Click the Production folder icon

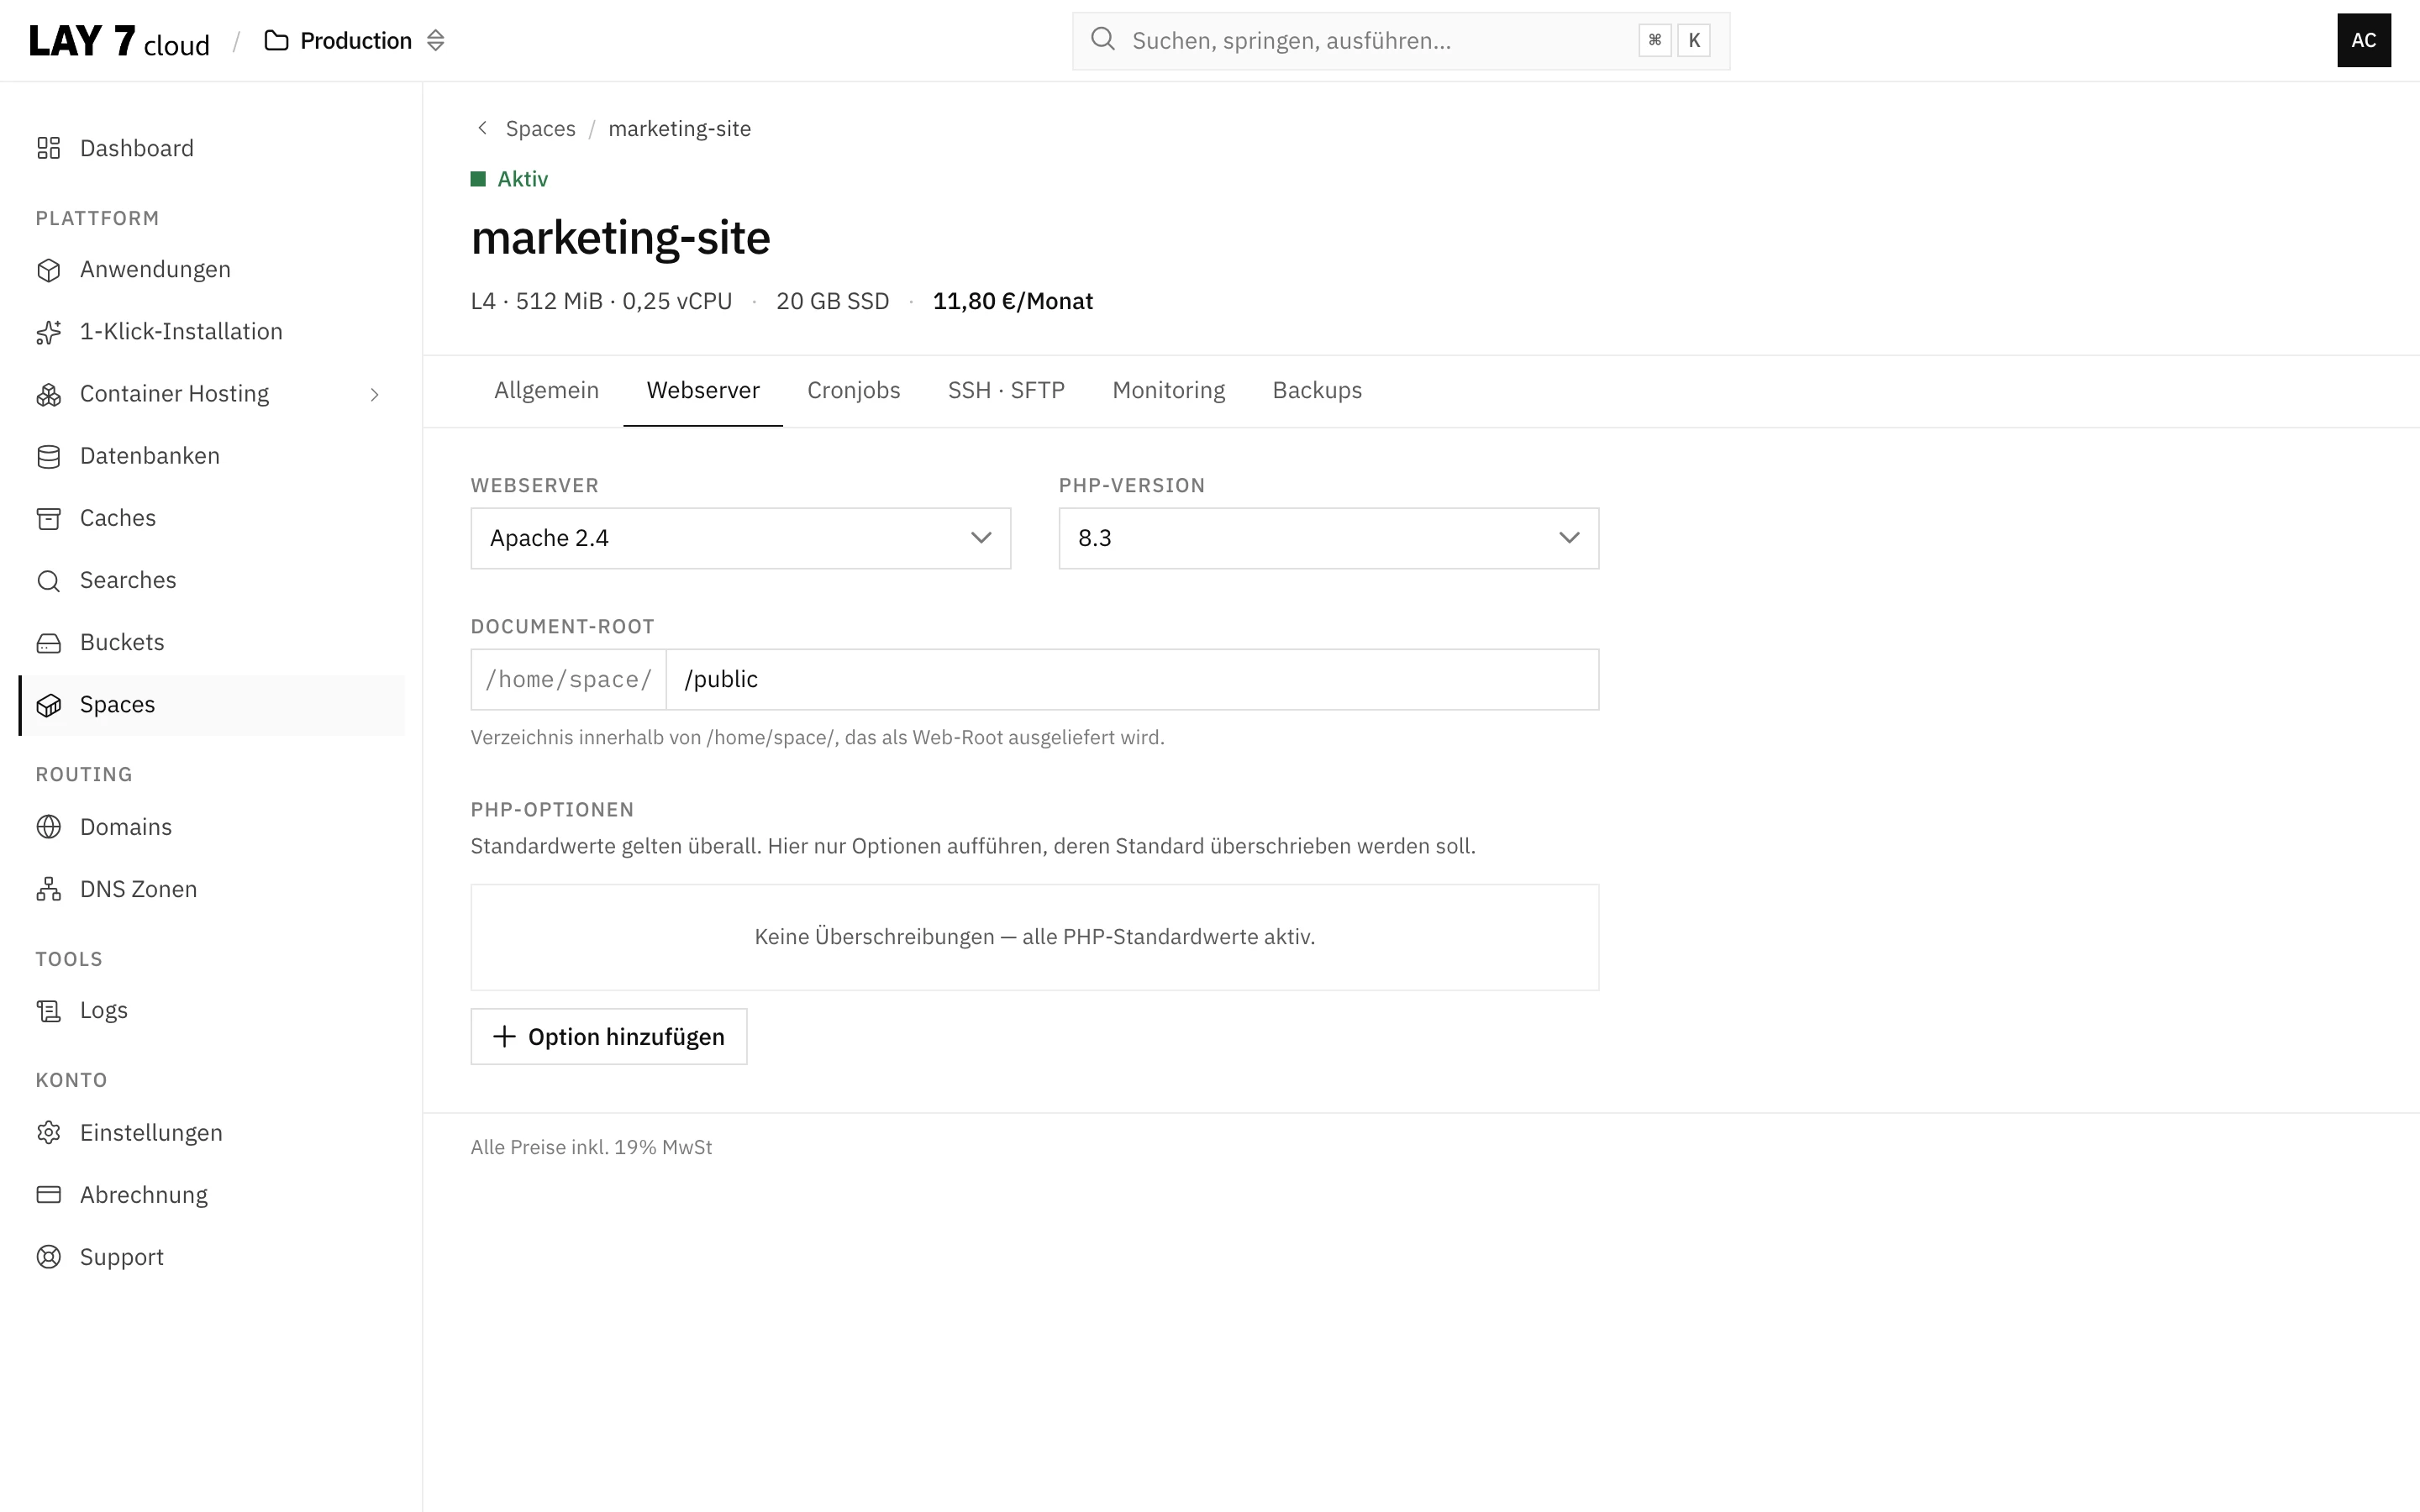tap(276, 41)
